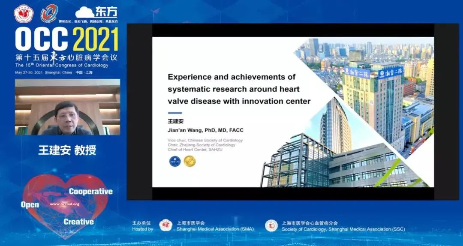Click the word Creative below the heart
This screenshot has width=463, height=246.
point(78,222)
